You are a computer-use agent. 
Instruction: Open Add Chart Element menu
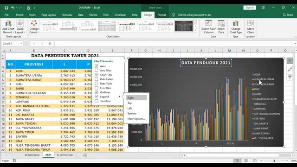coord(8,27)
